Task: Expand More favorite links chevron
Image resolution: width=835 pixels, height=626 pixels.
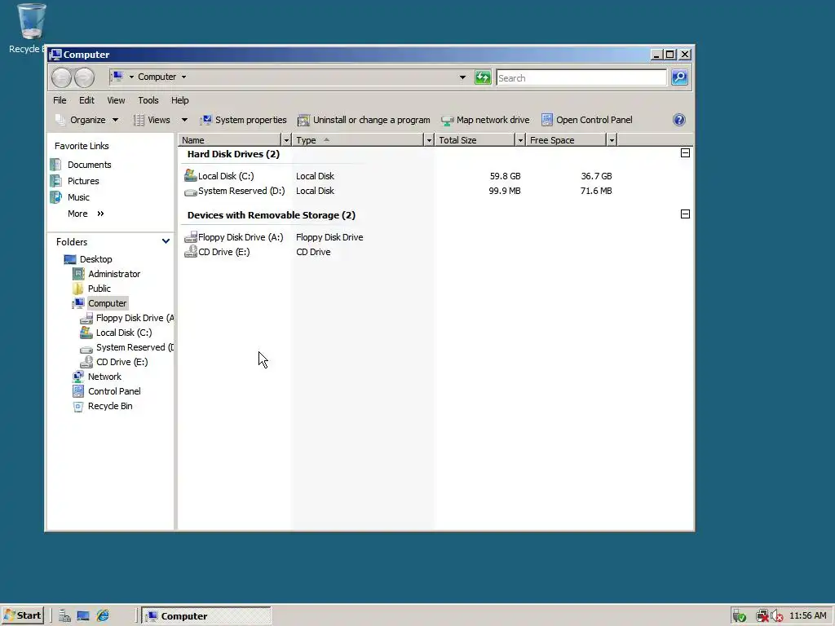Action: pyautogui.click(x=100, y=214)
